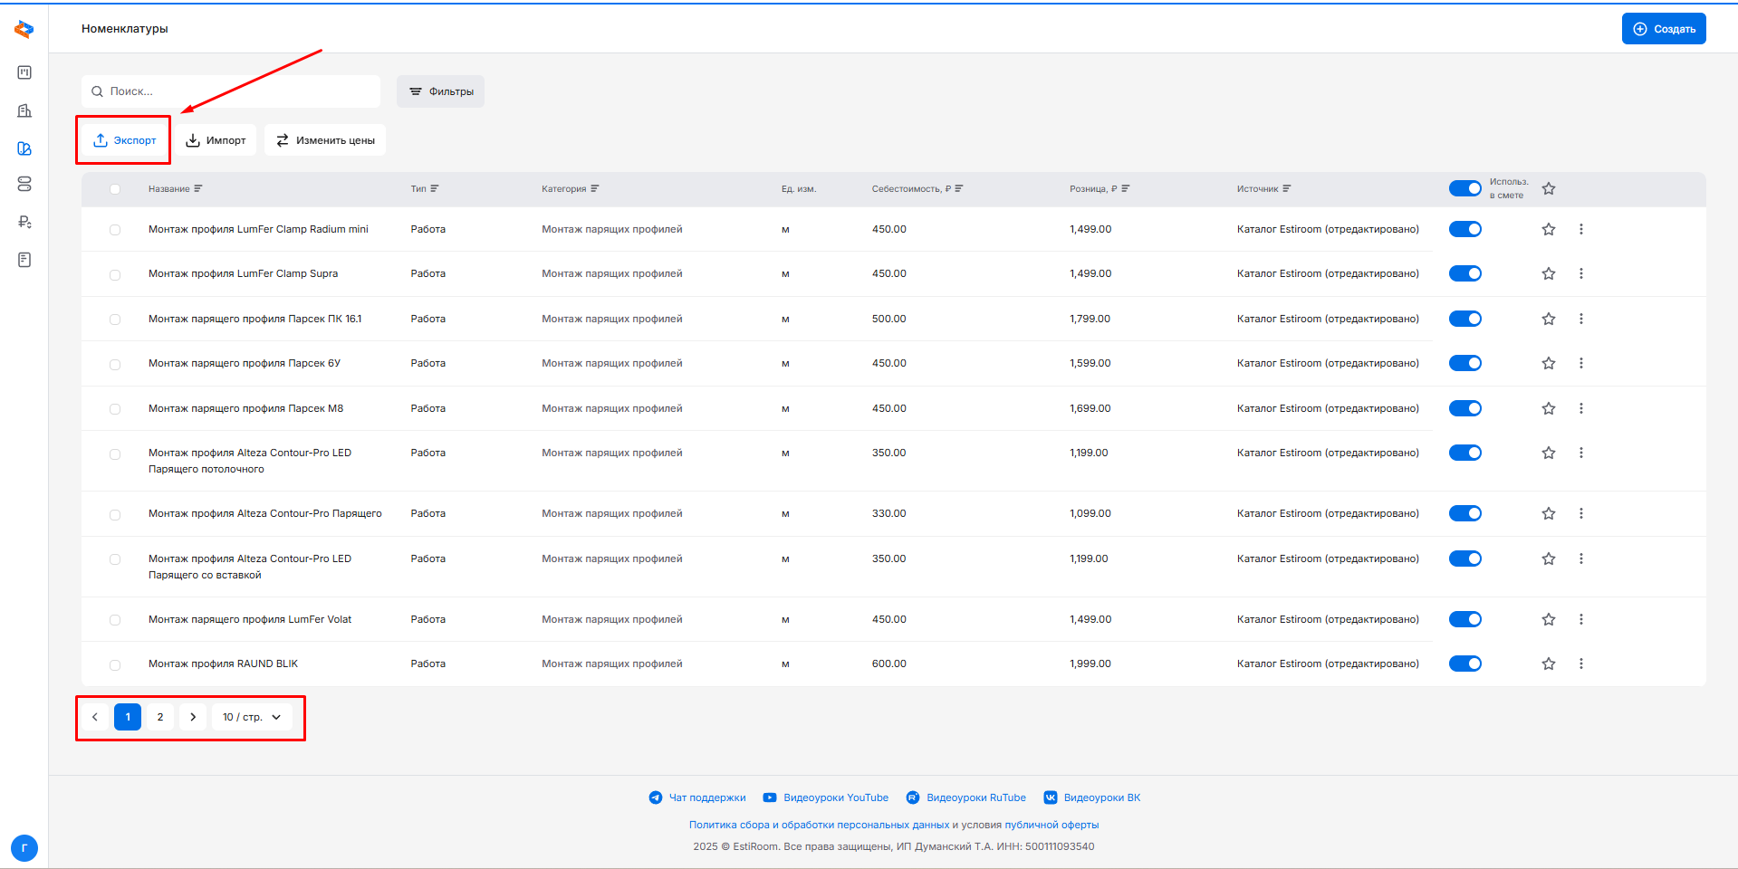The width and height of the screenshot is (1738, 869).
Task: Expand the 10 / стр. page size dropdown
Action: tap(252, 717)
